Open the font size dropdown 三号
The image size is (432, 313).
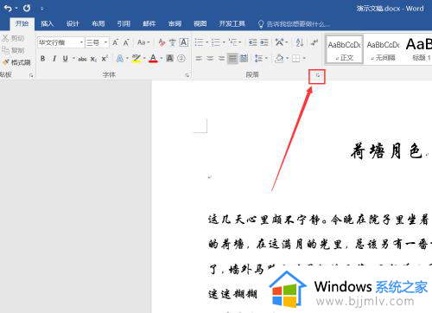pos(105,42)
